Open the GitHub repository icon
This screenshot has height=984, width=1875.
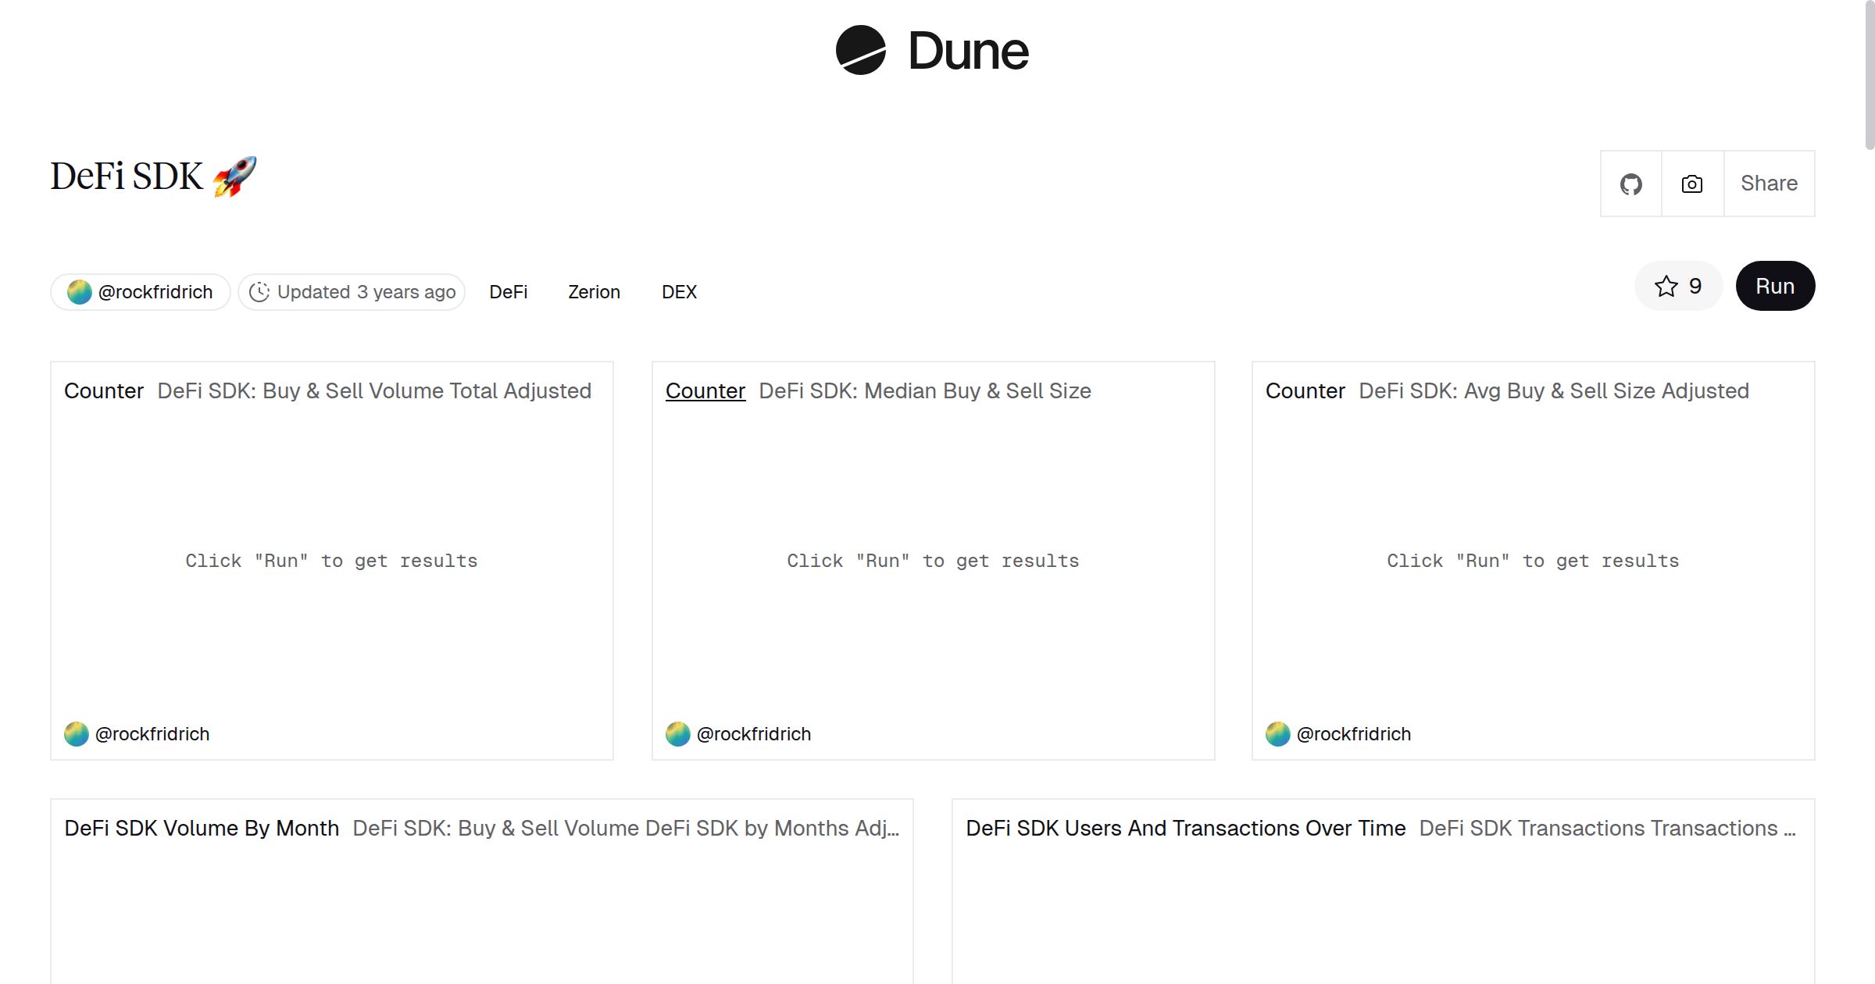pyautogui.click(x=1630, y=184)
